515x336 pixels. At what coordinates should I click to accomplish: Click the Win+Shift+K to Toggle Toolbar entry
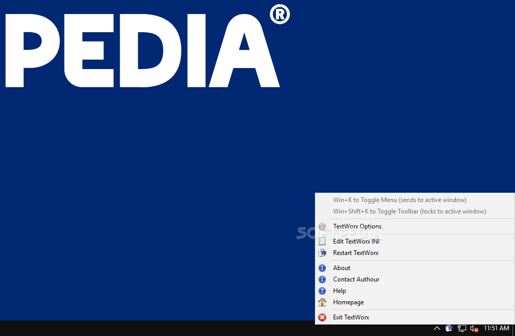[x=415, y=212]
